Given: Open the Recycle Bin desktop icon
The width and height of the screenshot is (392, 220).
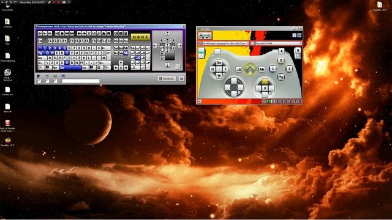Looking at the screenshot, I should click(x=7, y=7).
